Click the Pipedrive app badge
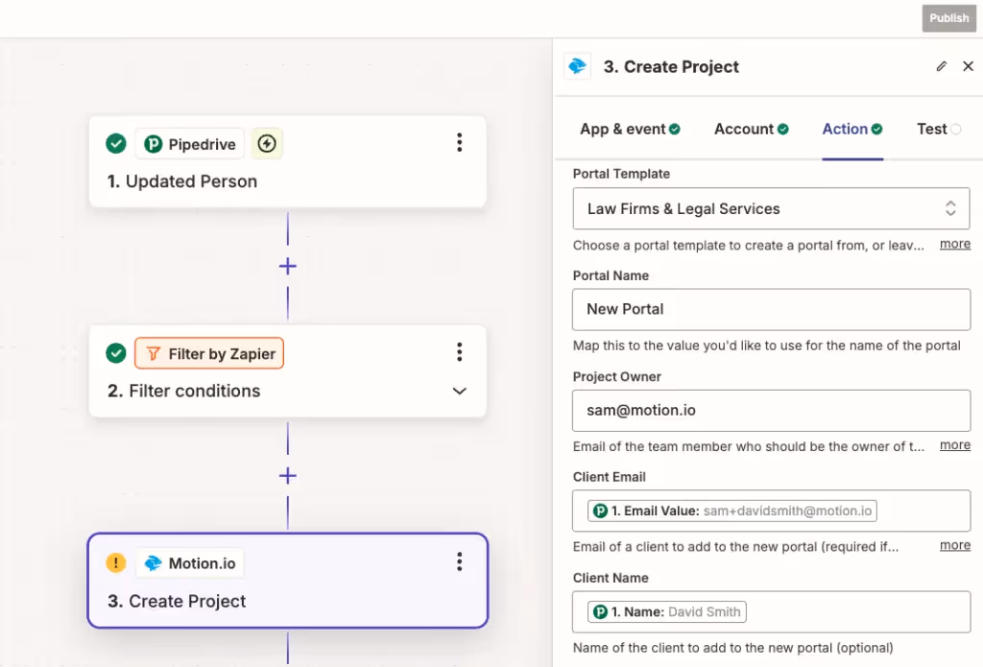This screenshot has width=983, height=667. point(190,144)
